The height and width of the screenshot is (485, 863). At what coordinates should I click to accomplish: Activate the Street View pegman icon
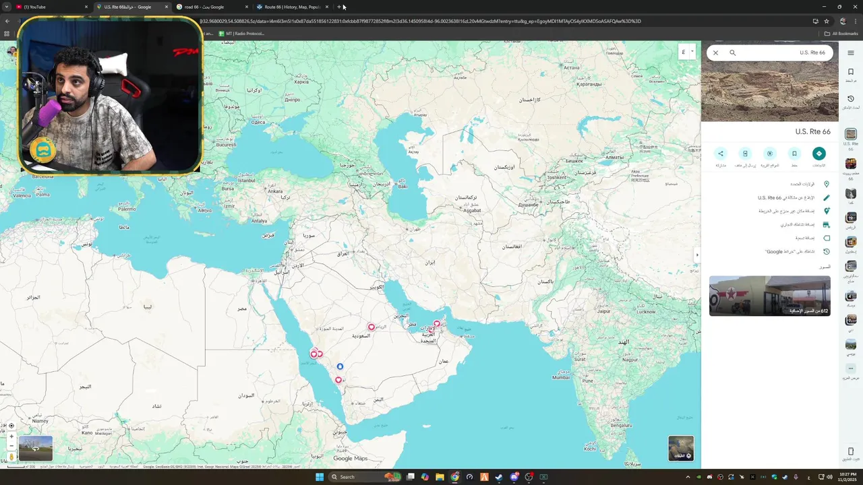click(x=11, y=457)
